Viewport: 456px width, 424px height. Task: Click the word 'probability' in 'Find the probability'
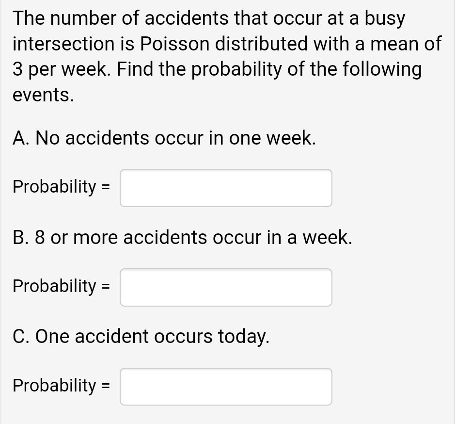coord(237,69)
